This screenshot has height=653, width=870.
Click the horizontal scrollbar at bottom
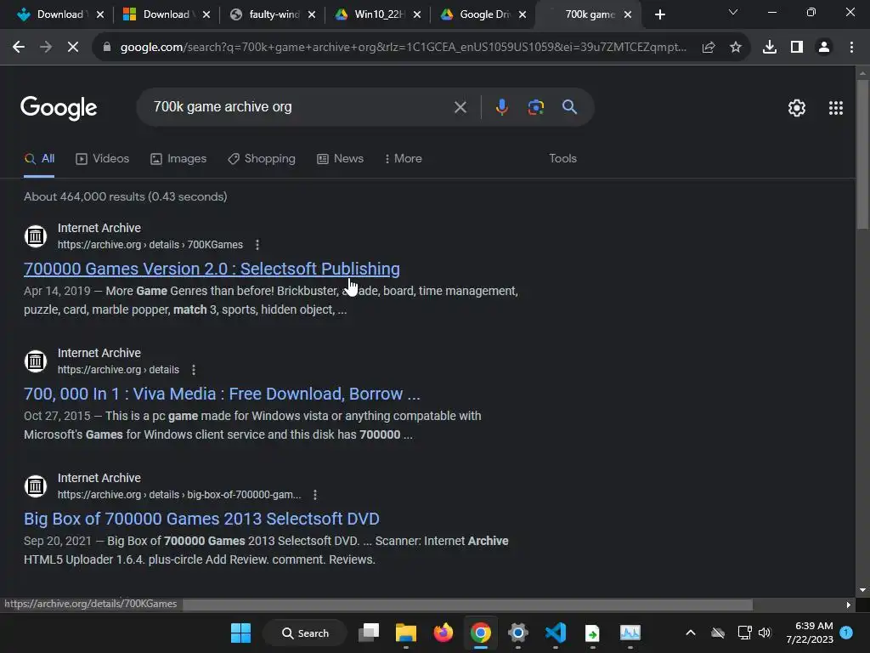(467, 605)
